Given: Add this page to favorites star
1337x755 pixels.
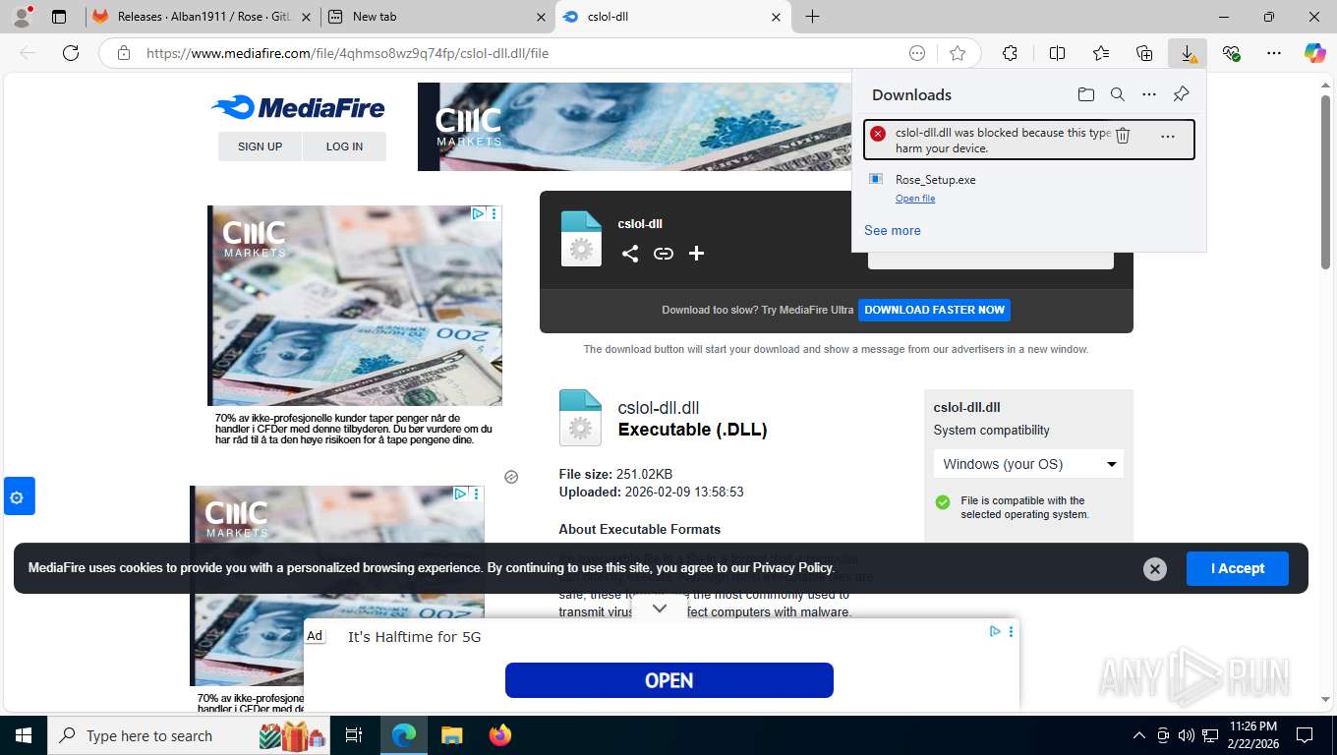Looking at the screenshot, I should [x=957, y=53].
